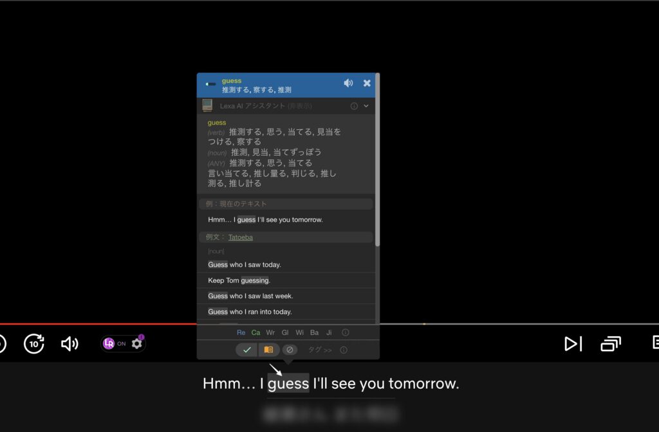This screenshot has height=432, width=659.
Task: Open Language Reactor settings gear
Action: 136,343
